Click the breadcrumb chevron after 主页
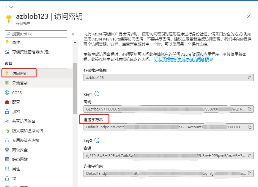The height and width of the screenshot is (187, 258). (x=16, y=7)
